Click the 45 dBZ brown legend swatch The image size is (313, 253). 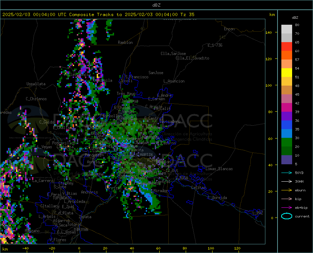[x=287, y=90]
